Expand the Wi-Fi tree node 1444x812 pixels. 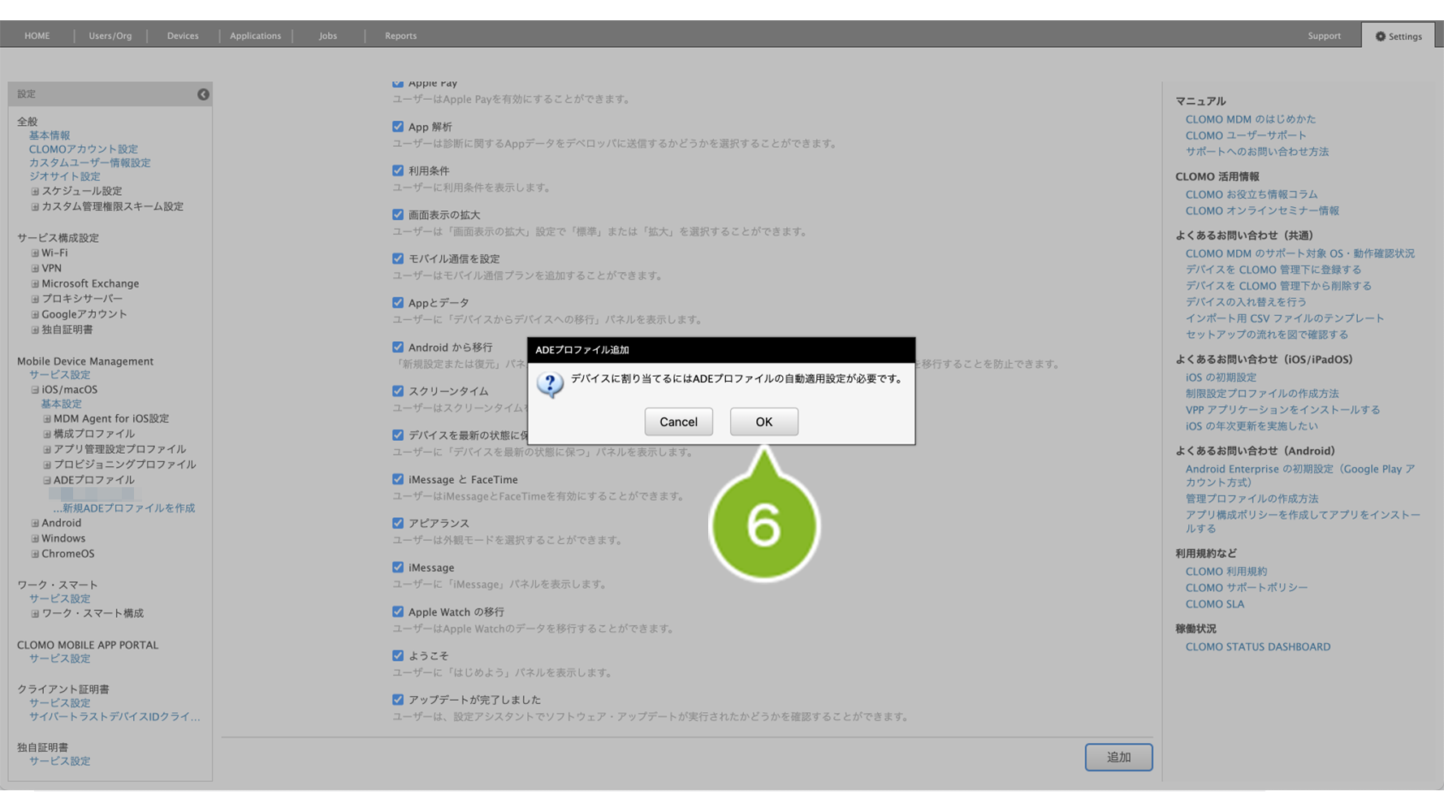[x=35, y=253]
